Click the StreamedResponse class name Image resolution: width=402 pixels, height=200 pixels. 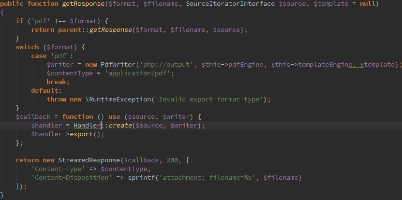(89, 160)
